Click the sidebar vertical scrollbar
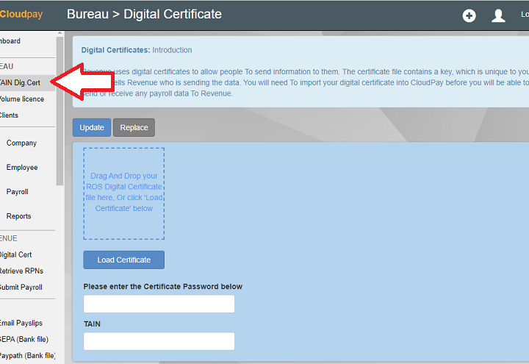529x364 pixels. tap(60, 110)
